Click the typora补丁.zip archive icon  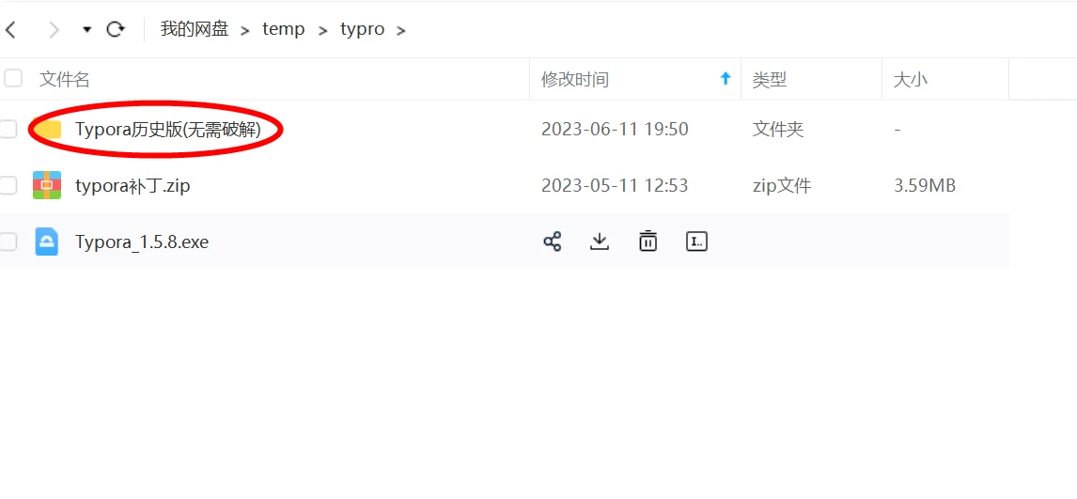(x=47, y=185)
